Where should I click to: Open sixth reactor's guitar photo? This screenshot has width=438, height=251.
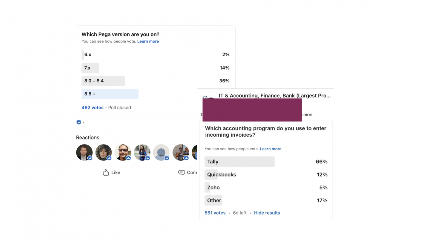181,152
